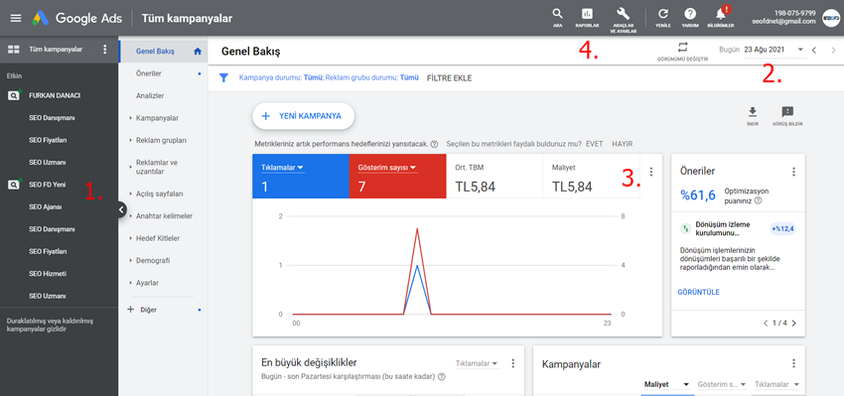Open the Hedef Kitleler navigation item
Screen dimensions: 844x396
coord(158,238)
